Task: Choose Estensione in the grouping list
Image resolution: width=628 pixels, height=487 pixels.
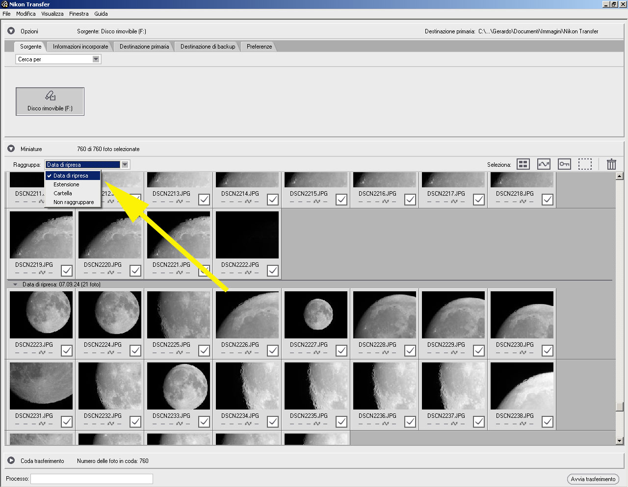Action: point(73,184)
